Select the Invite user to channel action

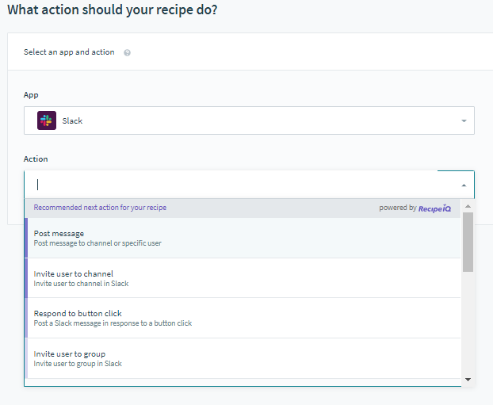(x=243, y=278)
